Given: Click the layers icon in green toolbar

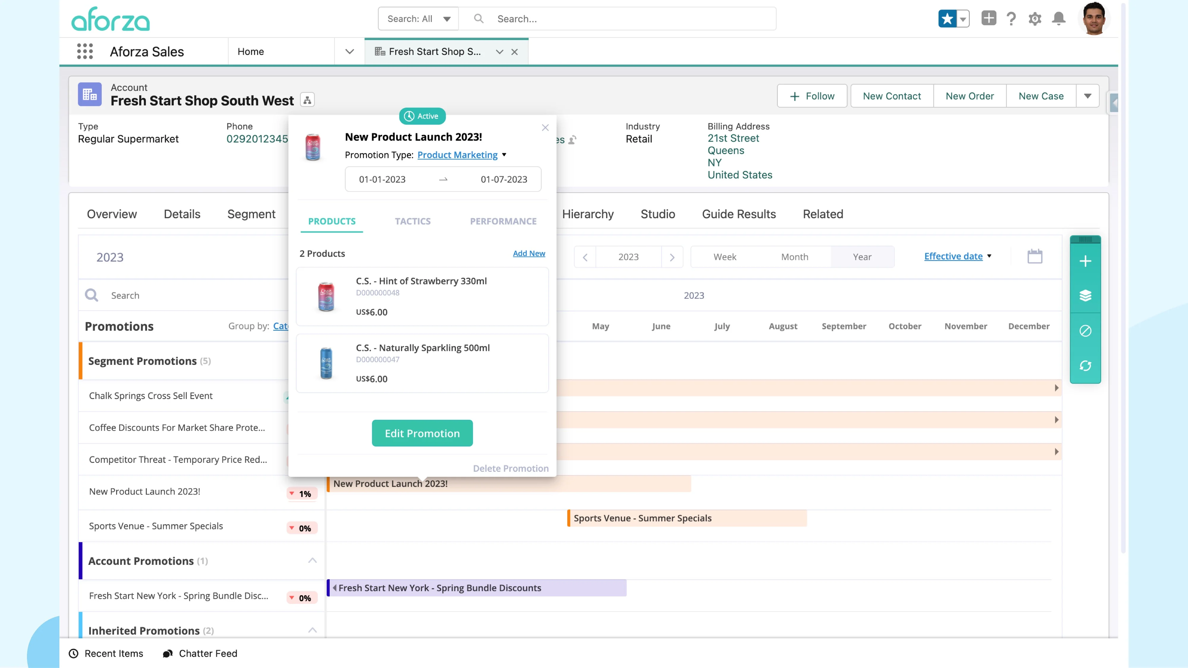Looking at the screenshot, I should [1085, 295].
